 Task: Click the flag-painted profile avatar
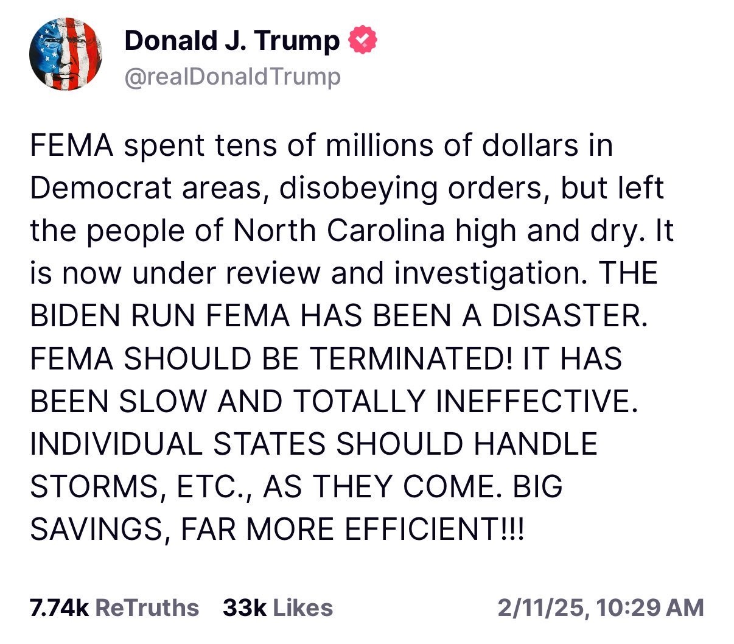click(x=65, y=54)
